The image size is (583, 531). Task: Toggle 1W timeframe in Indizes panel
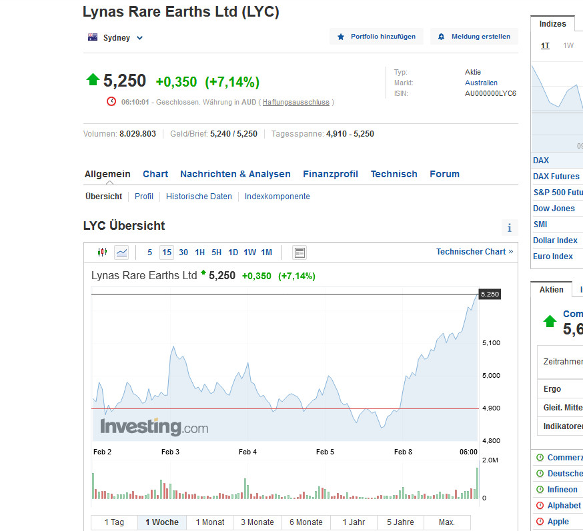tap(568, 45)
